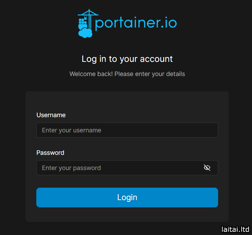Click the "Please enter your details" subtitle text
Viewport: 252px width, 235px height.
point(150,74)
